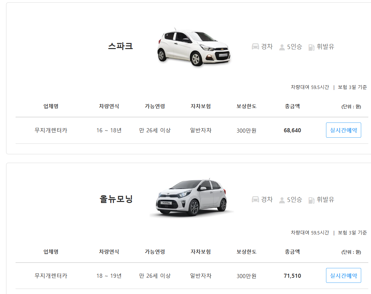Click 총금액 header in 올뉴모닝 table
The height and width of the screenshot is (294, 371).
293,252
